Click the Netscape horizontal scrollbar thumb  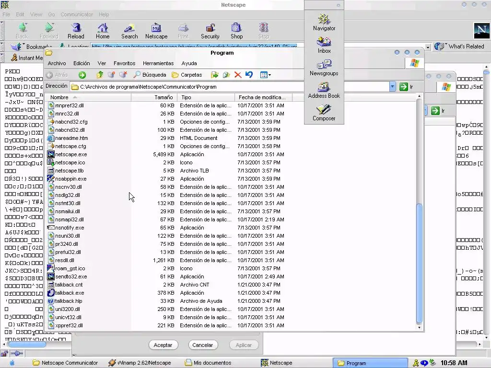coord(27,344)
